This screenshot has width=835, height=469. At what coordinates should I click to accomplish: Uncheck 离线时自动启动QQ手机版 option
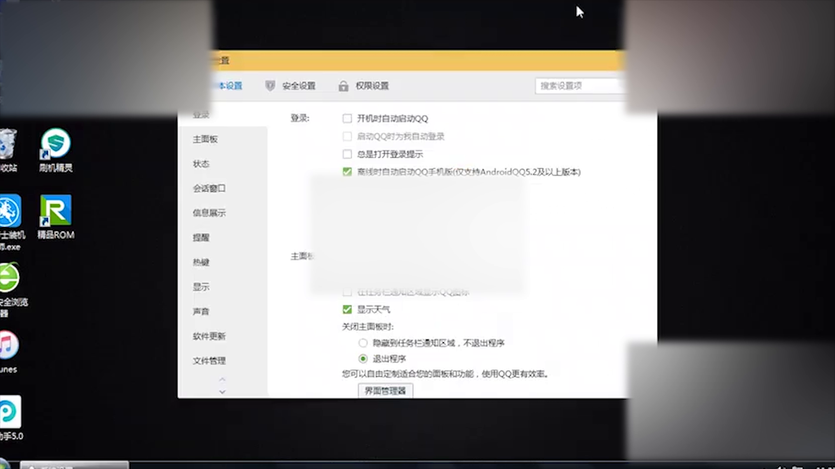click(x=347, y=172)
